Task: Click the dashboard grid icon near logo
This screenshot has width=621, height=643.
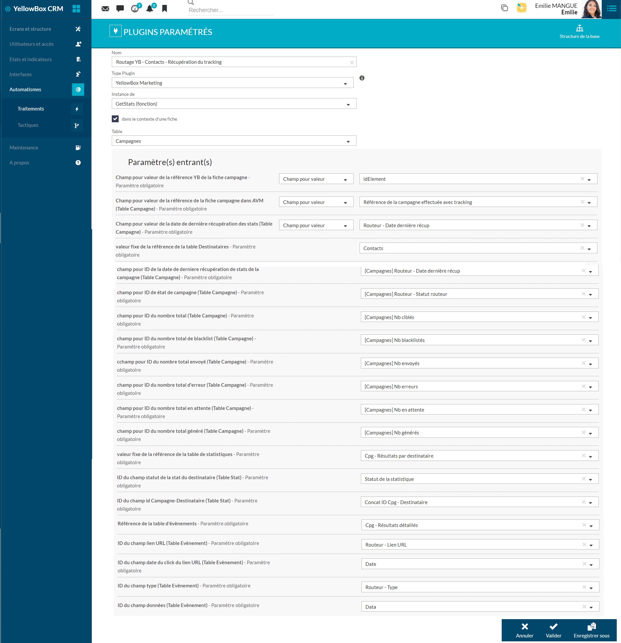Action: [76, 9]
